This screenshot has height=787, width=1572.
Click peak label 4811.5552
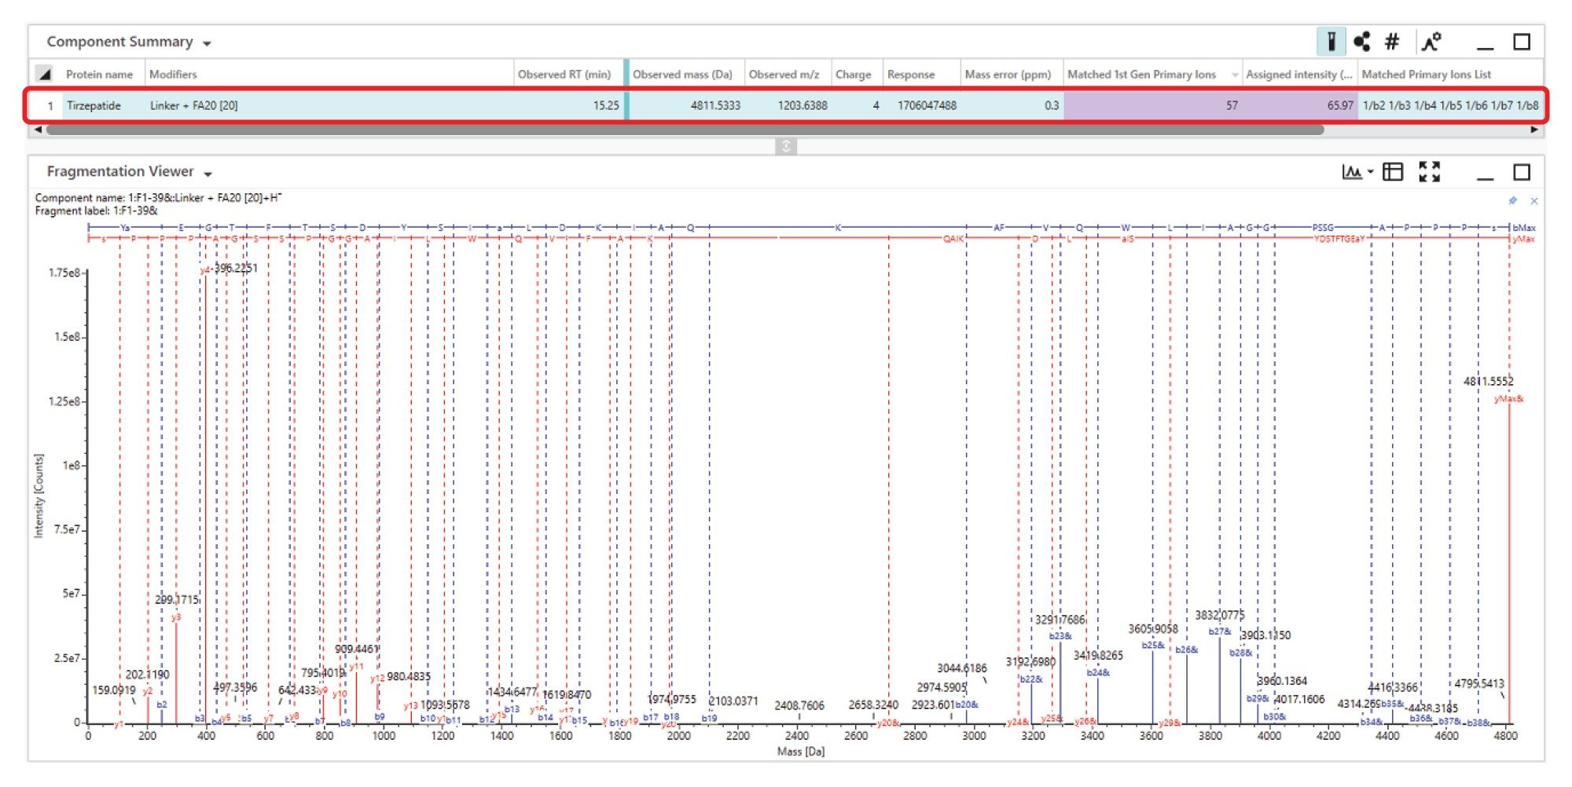click(1488, 381)
